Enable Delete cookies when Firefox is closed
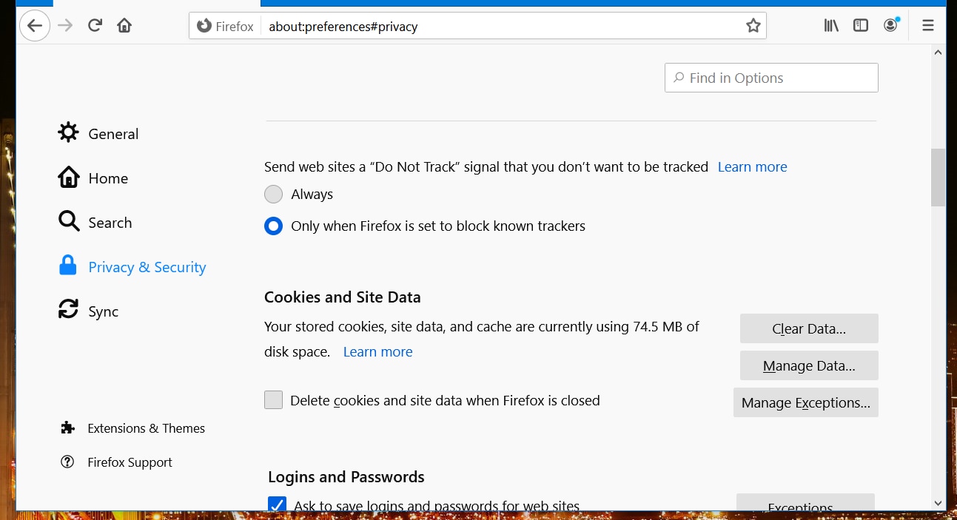Image resolution: width=957 pixels, height=520 pixels. point(274,400)
